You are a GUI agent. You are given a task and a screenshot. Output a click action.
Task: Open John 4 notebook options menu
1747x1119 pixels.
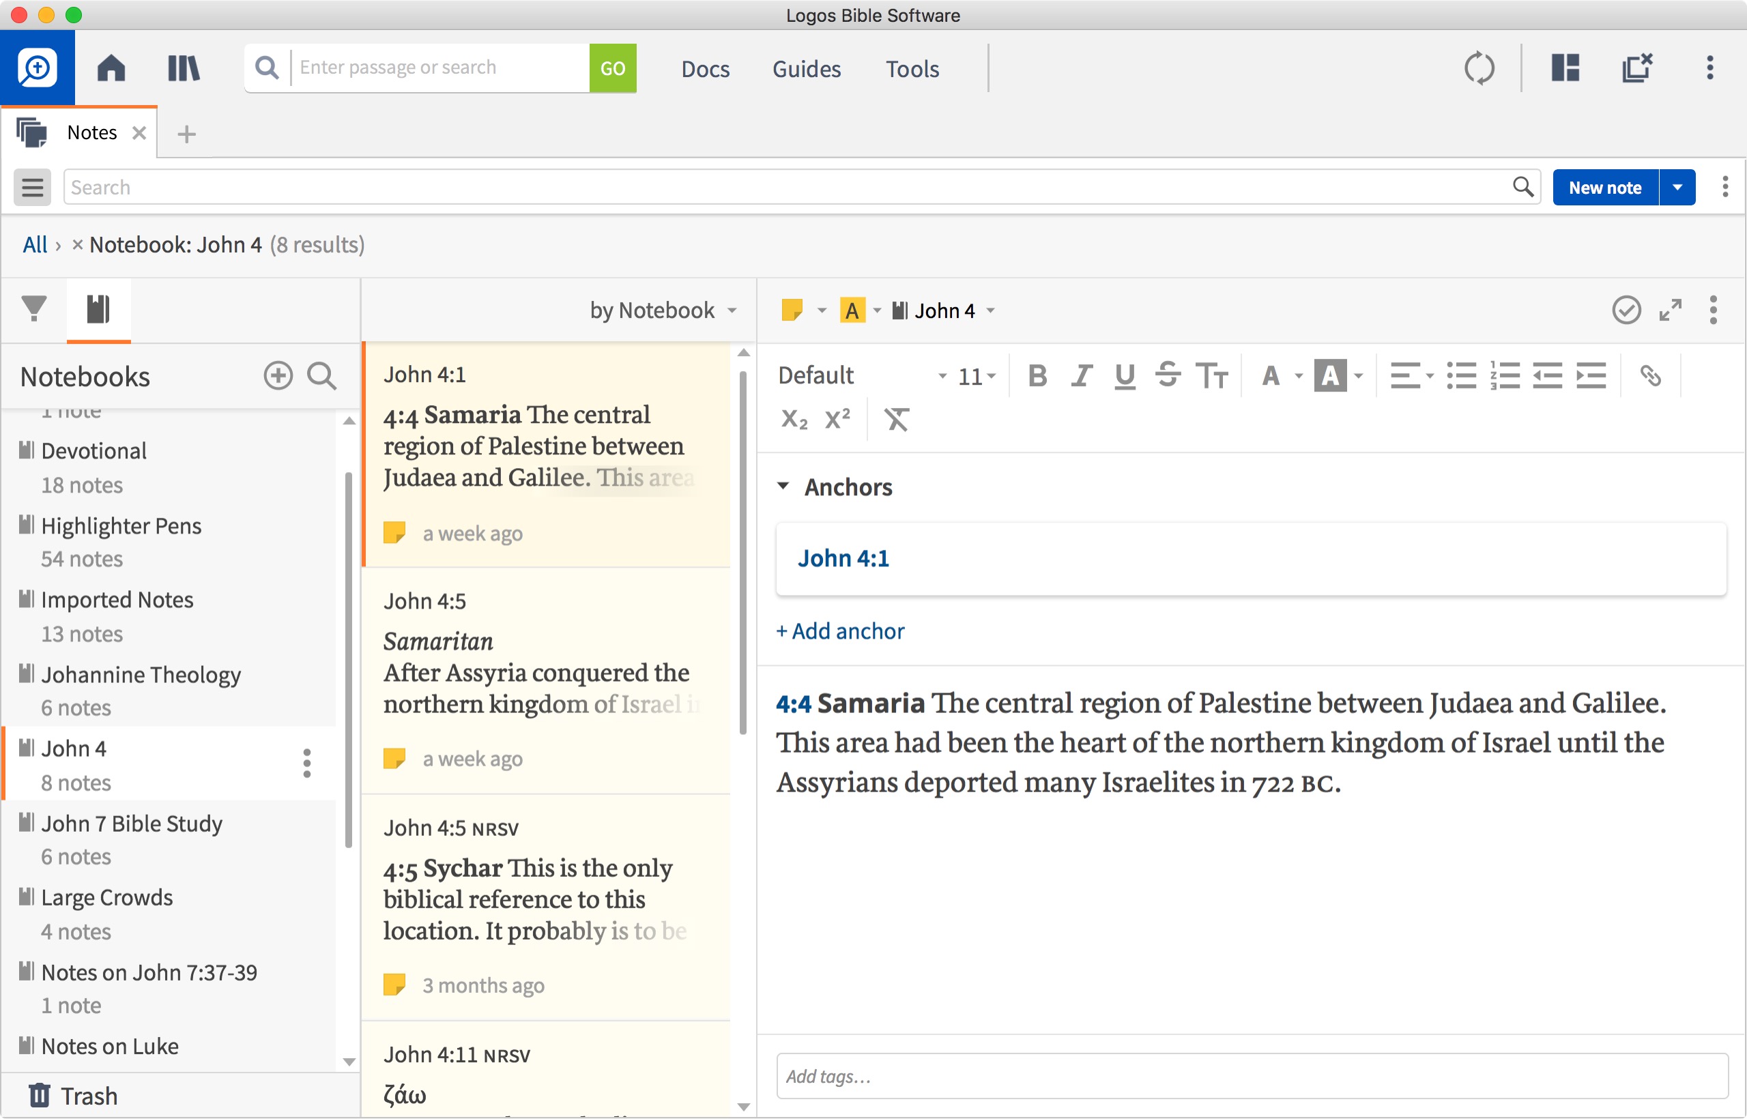[x=306, y=764]
